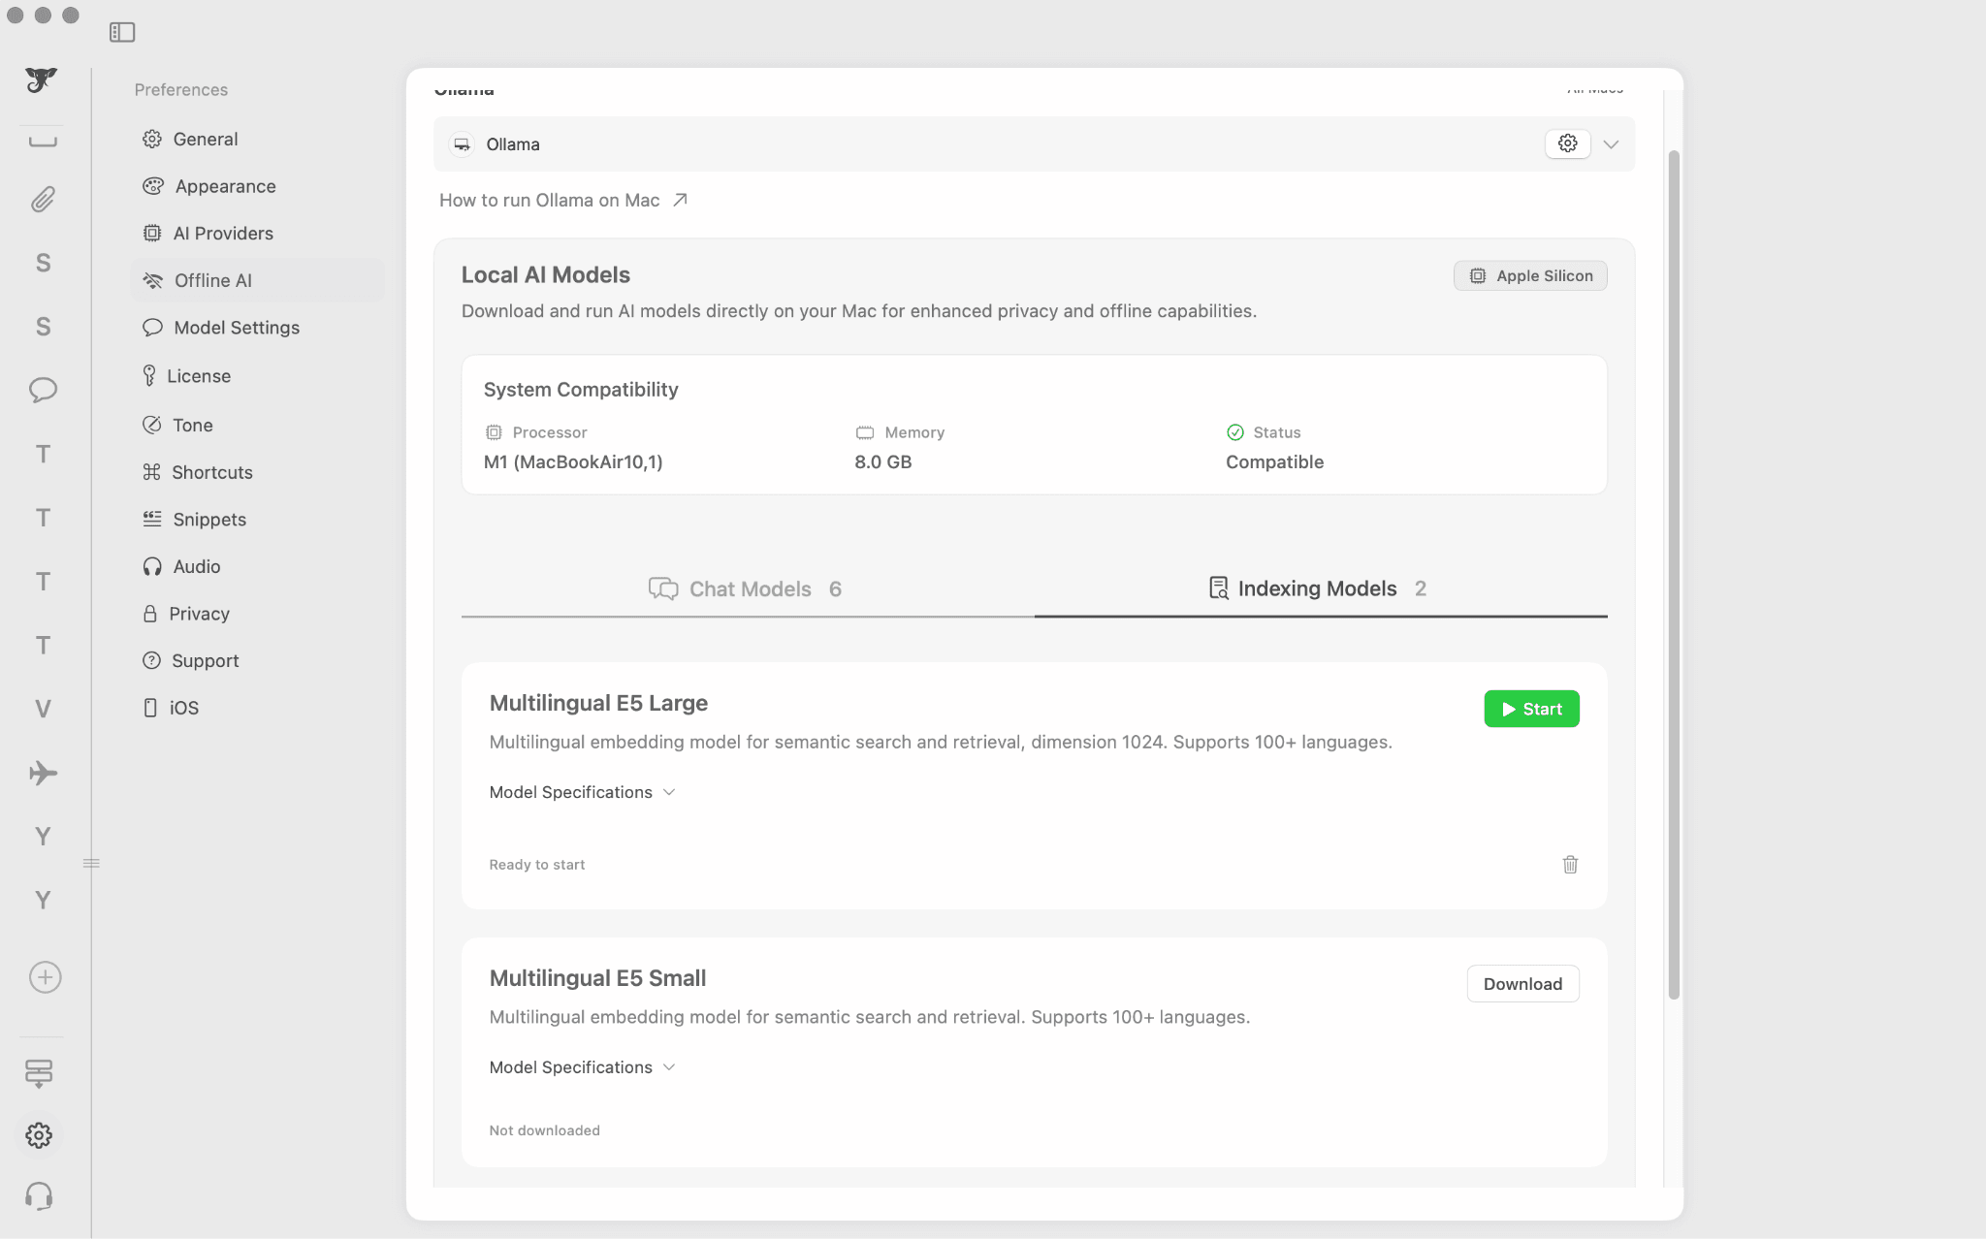
Task: Expand Model Specifications for Multilingual E5 Large
Action: tap(582, 791)
